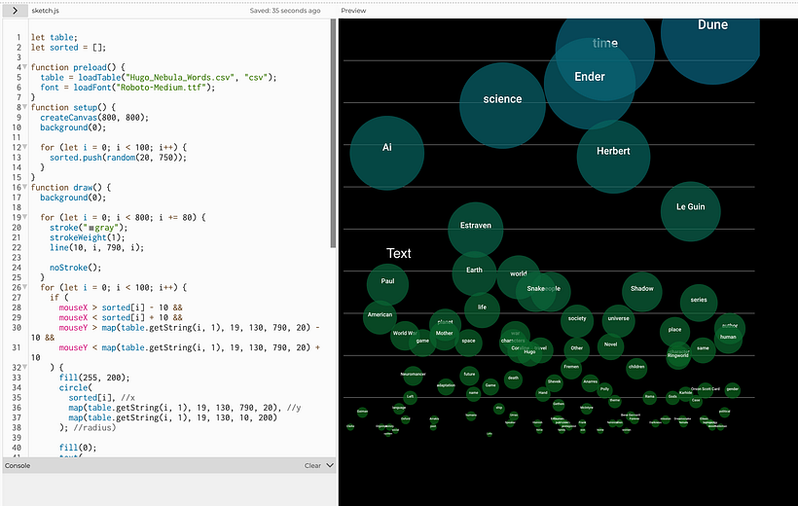Collapse the for loop at line 19

tap(25, 217)
